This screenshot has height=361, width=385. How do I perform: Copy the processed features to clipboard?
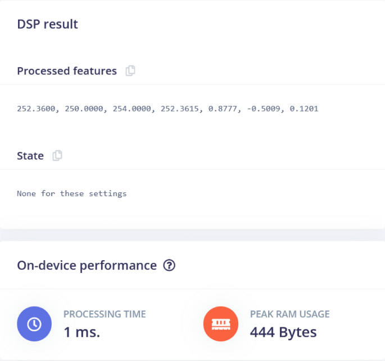tap(130, 71)
